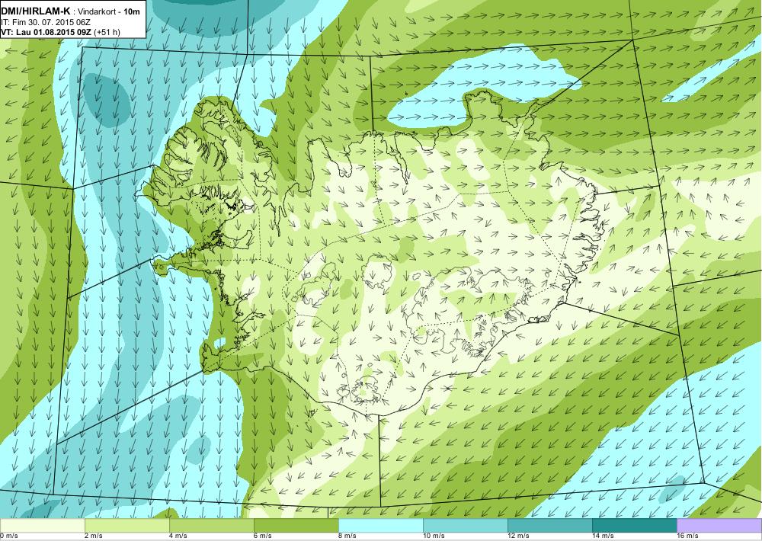This screenshot has height=541, width=762.
Task: Click the '8 m/s' legend label
Action: click(348, 536)
